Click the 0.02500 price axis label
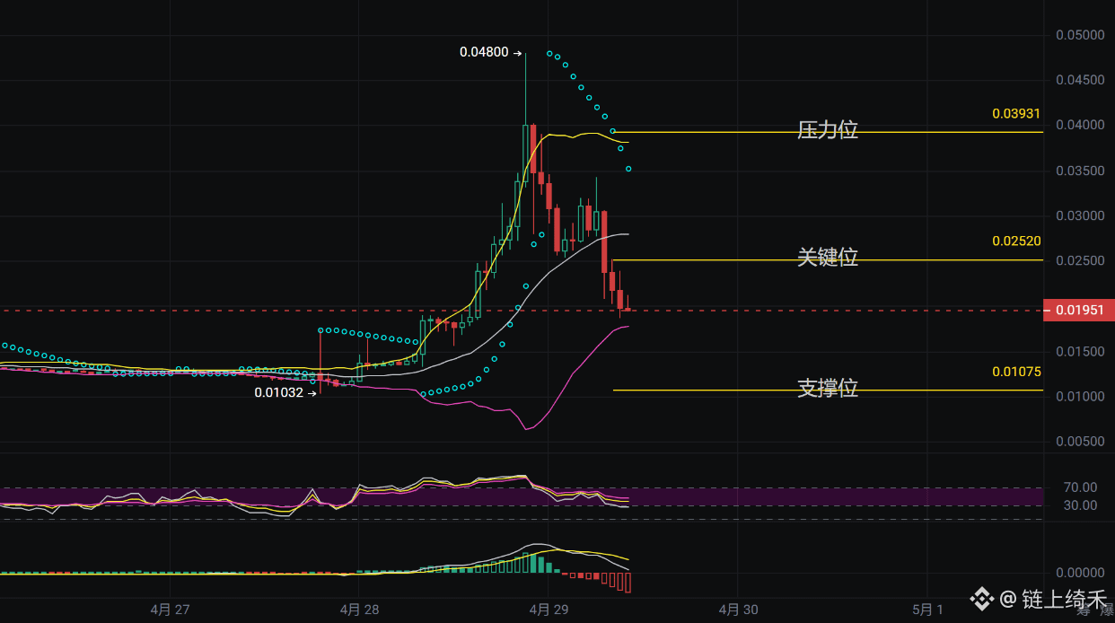 pos(1080,261)
